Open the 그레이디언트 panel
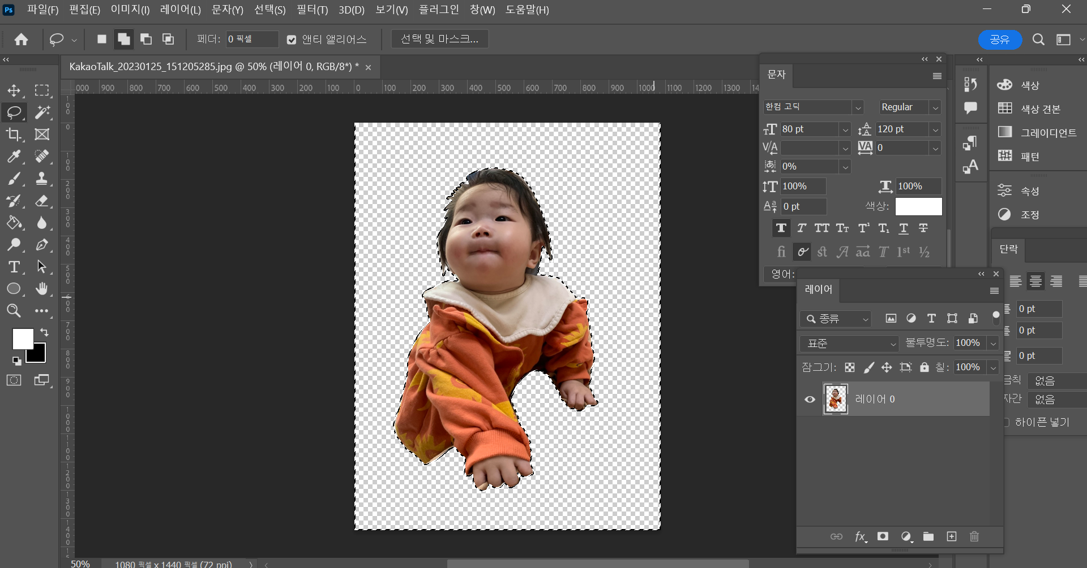Viewport: 1087px width, 568px height. coord(1037,133)
